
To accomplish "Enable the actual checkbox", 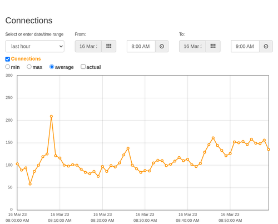I will [x=83, y=67].
